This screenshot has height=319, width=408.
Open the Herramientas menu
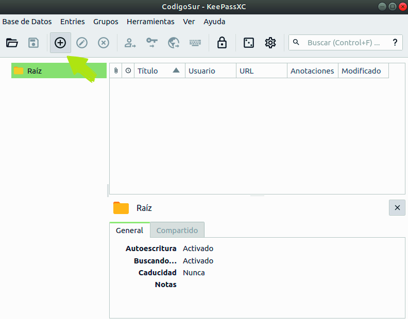pos(150,22)
